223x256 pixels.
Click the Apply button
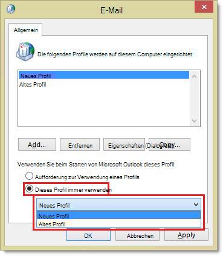(186, 235)
